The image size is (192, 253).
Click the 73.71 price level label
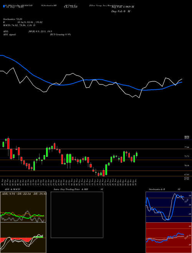pos(187,156)
